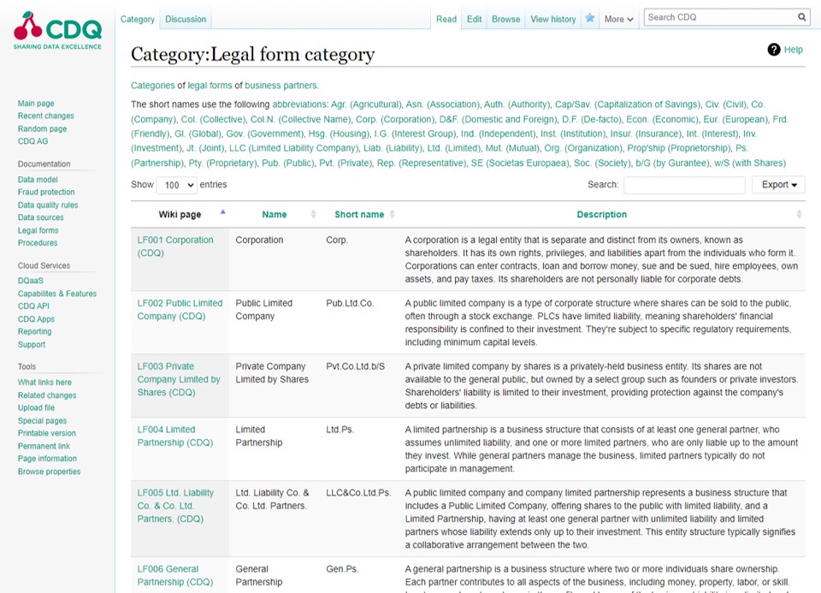Open Random page link
The height and width of the screenshot is (593, 821).
[x=43, y=129]
